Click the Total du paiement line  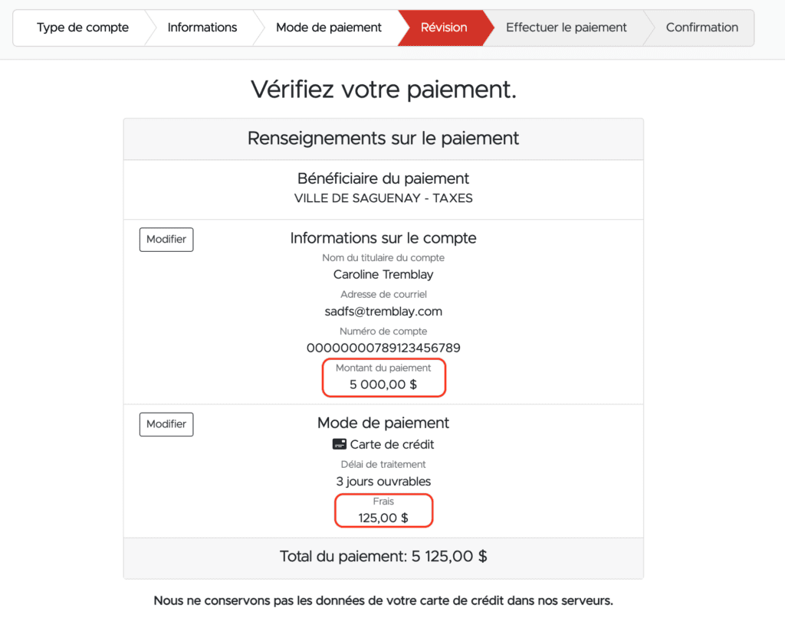point(383,557)
